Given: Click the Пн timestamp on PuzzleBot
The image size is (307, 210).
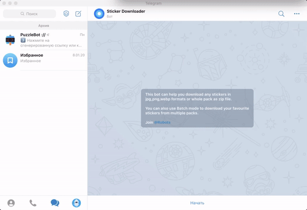Looking at the screenshot, I should [82, 35].
